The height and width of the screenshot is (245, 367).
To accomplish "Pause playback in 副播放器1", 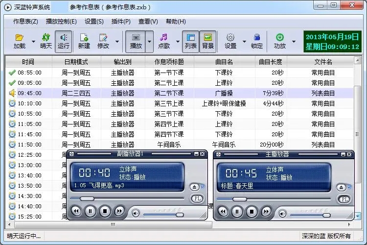I will [x=91, y=212].
